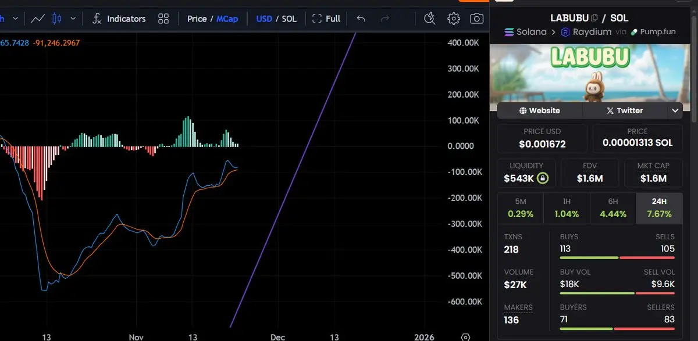Click the MAKERS 136 value

(x=511, y=320)
